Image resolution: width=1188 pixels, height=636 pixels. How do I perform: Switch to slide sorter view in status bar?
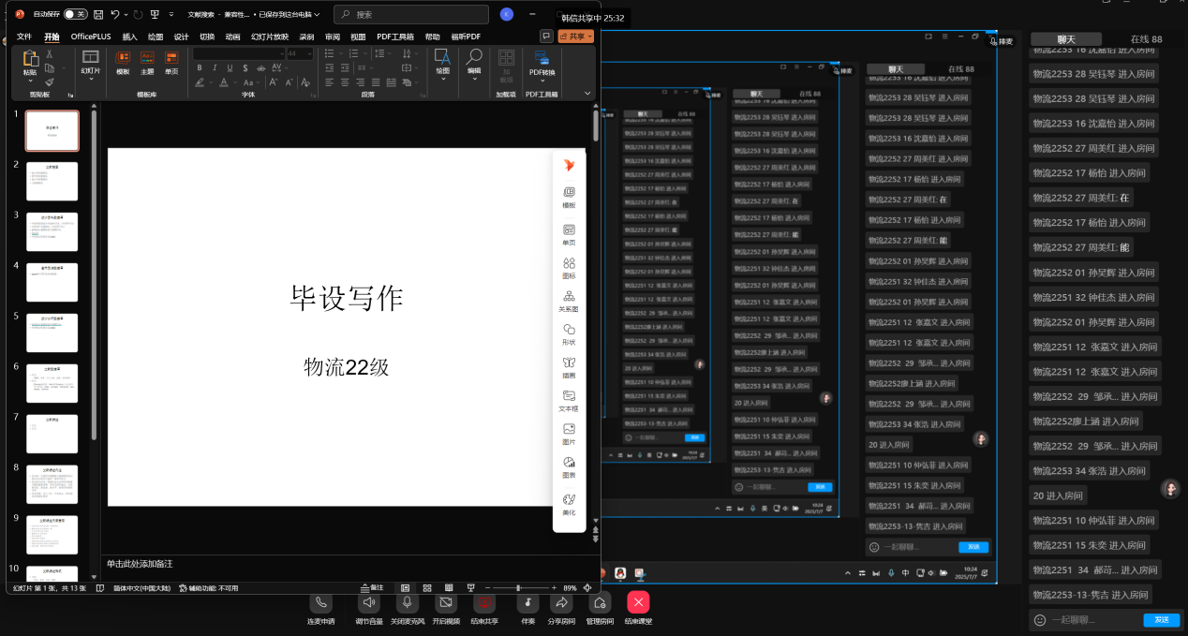tap(427, 588)
